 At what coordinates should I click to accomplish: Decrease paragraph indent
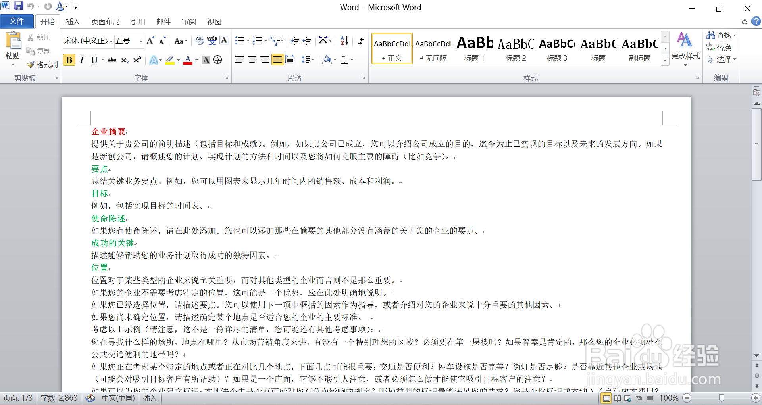[295, 41]
